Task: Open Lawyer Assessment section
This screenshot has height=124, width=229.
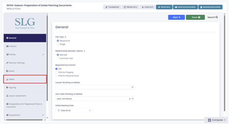Action: point(25,96)
